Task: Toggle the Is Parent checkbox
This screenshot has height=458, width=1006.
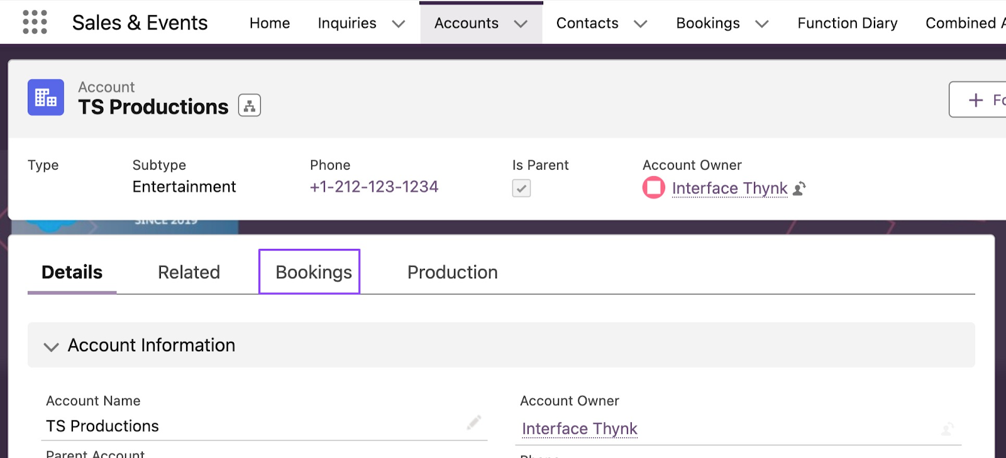Action: [521, 188]
